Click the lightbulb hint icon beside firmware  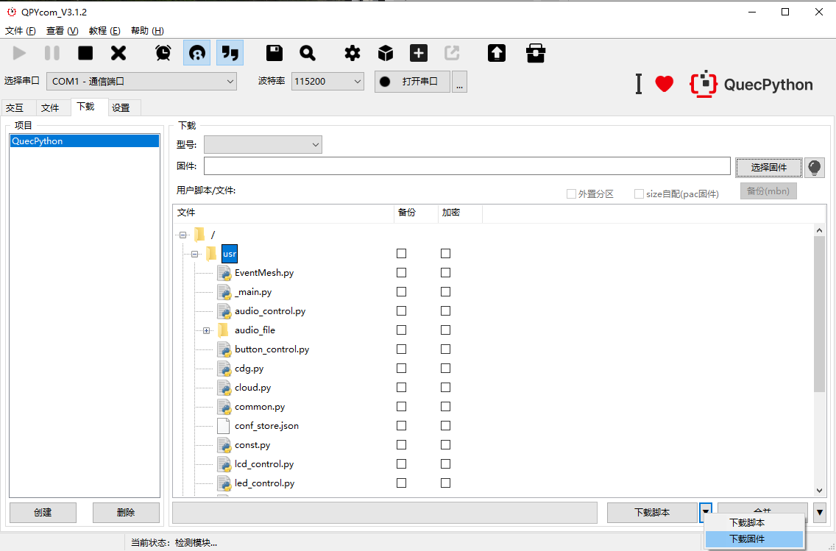pyautogui.click(x=814, y=168)
